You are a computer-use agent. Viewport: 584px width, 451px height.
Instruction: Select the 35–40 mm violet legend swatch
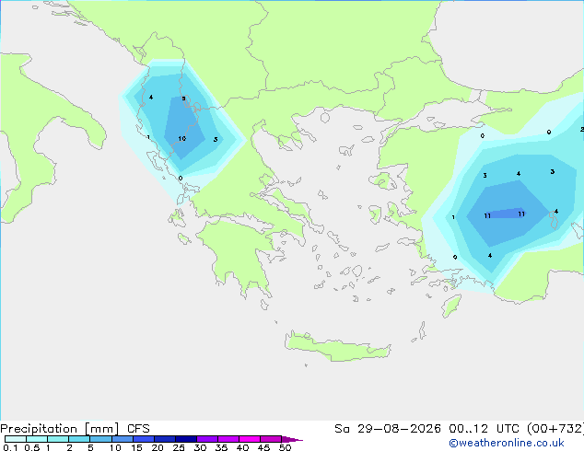(x=228, y=439)
